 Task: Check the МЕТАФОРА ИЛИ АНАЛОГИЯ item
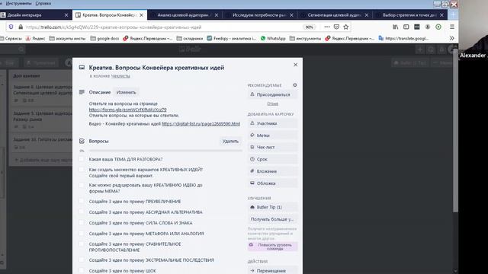click(82, 234)
